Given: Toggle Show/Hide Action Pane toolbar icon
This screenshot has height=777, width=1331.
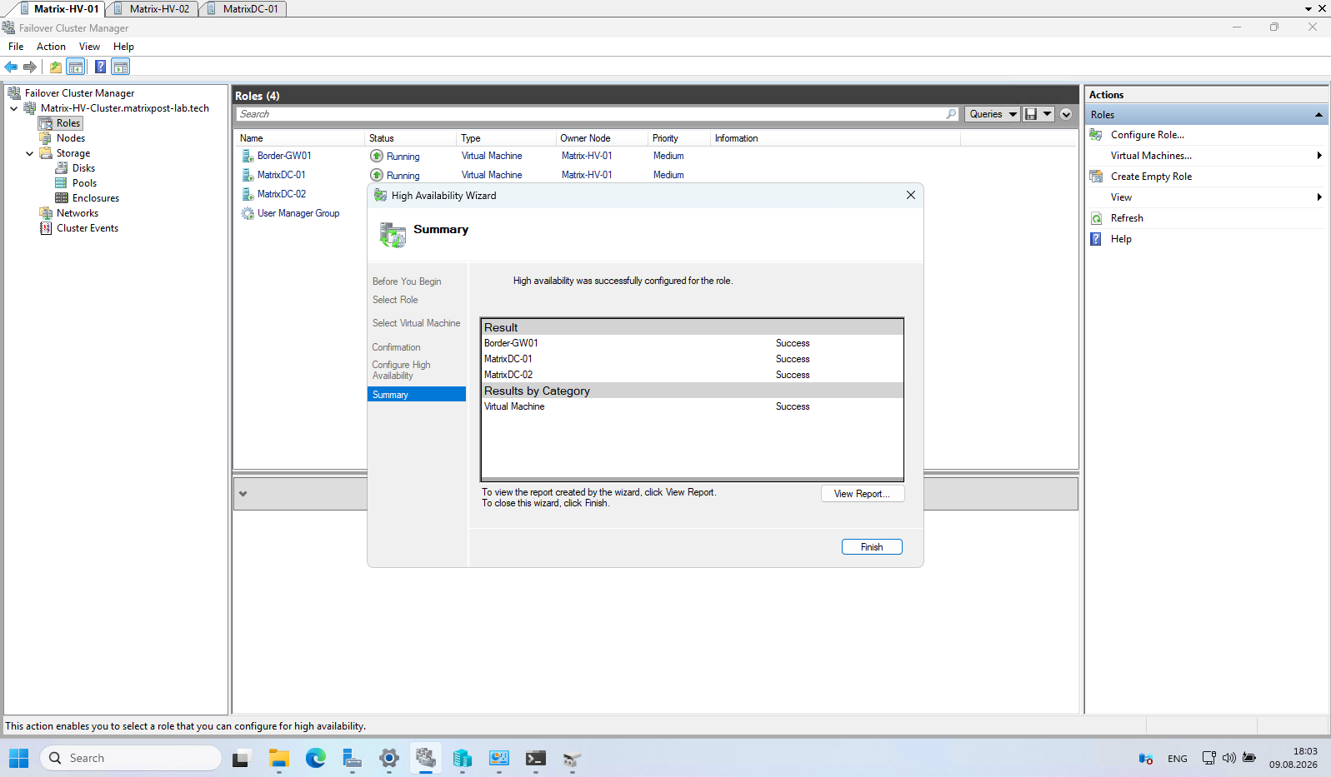Looking at the screenshot, I should pos(121,67).
